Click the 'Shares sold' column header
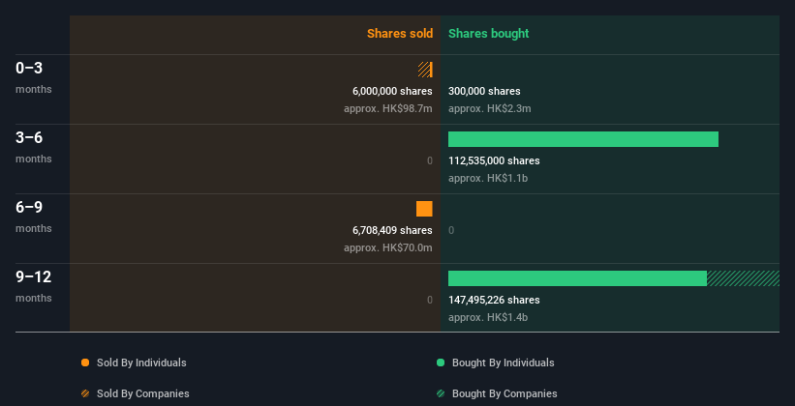 [x=400, y=34]
